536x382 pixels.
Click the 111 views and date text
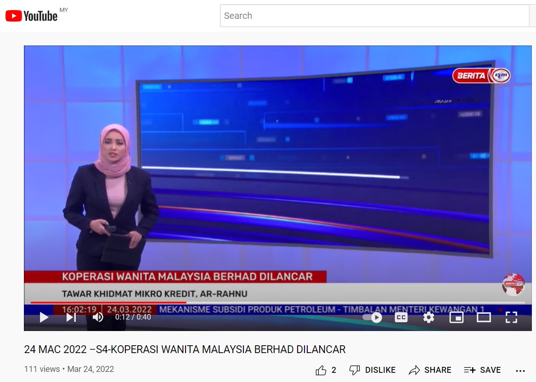pos(69,369)
